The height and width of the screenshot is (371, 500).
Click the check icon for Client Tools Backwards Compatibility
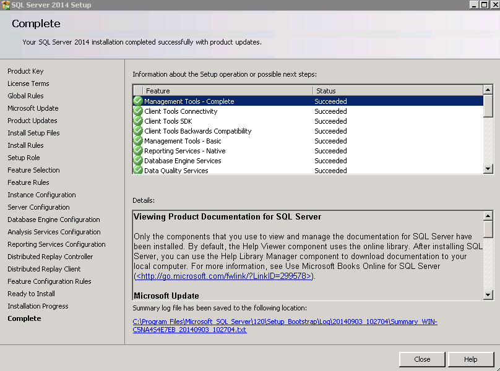[x=138, y=130]
